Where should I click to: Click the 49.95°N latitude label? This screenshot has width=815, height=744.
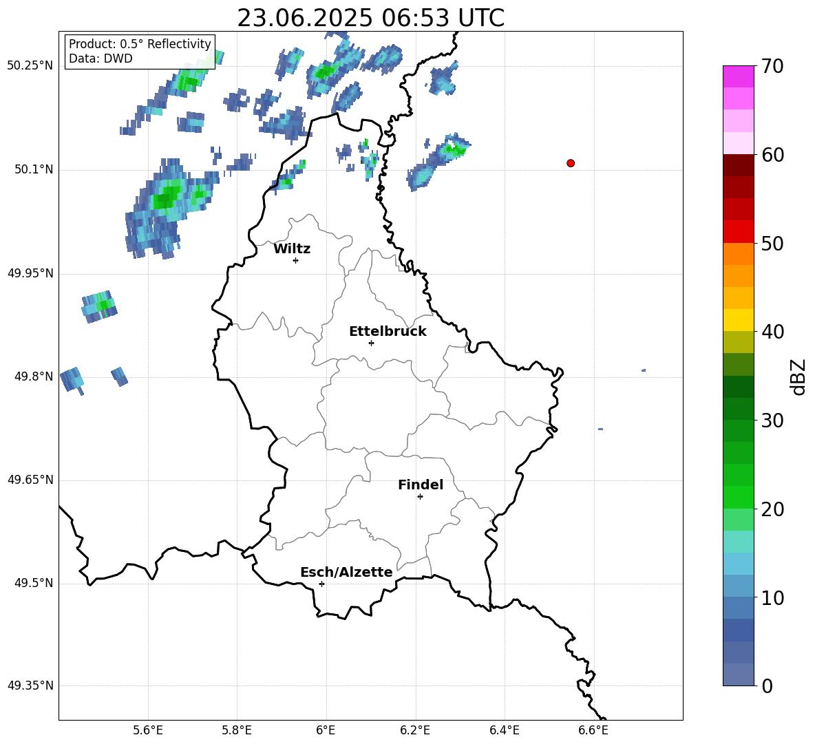pos(30,273)
